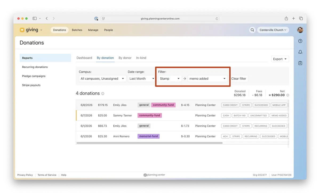
Task: Open the search magnifier icon
Action: (x=252, y=30)
